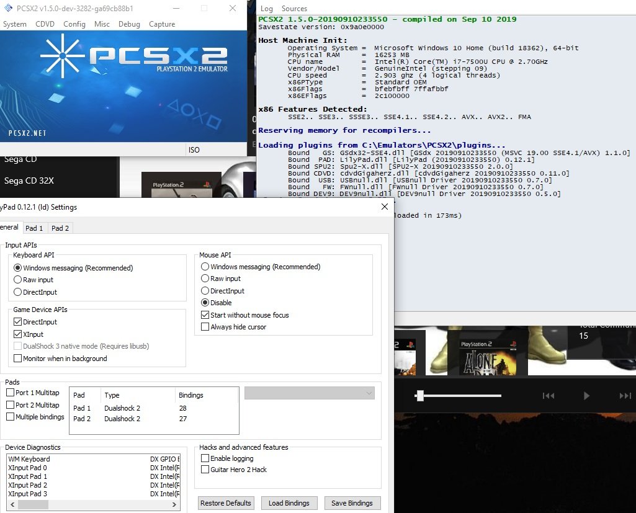
Task: Click the next track button
Action: pos(625,396)
